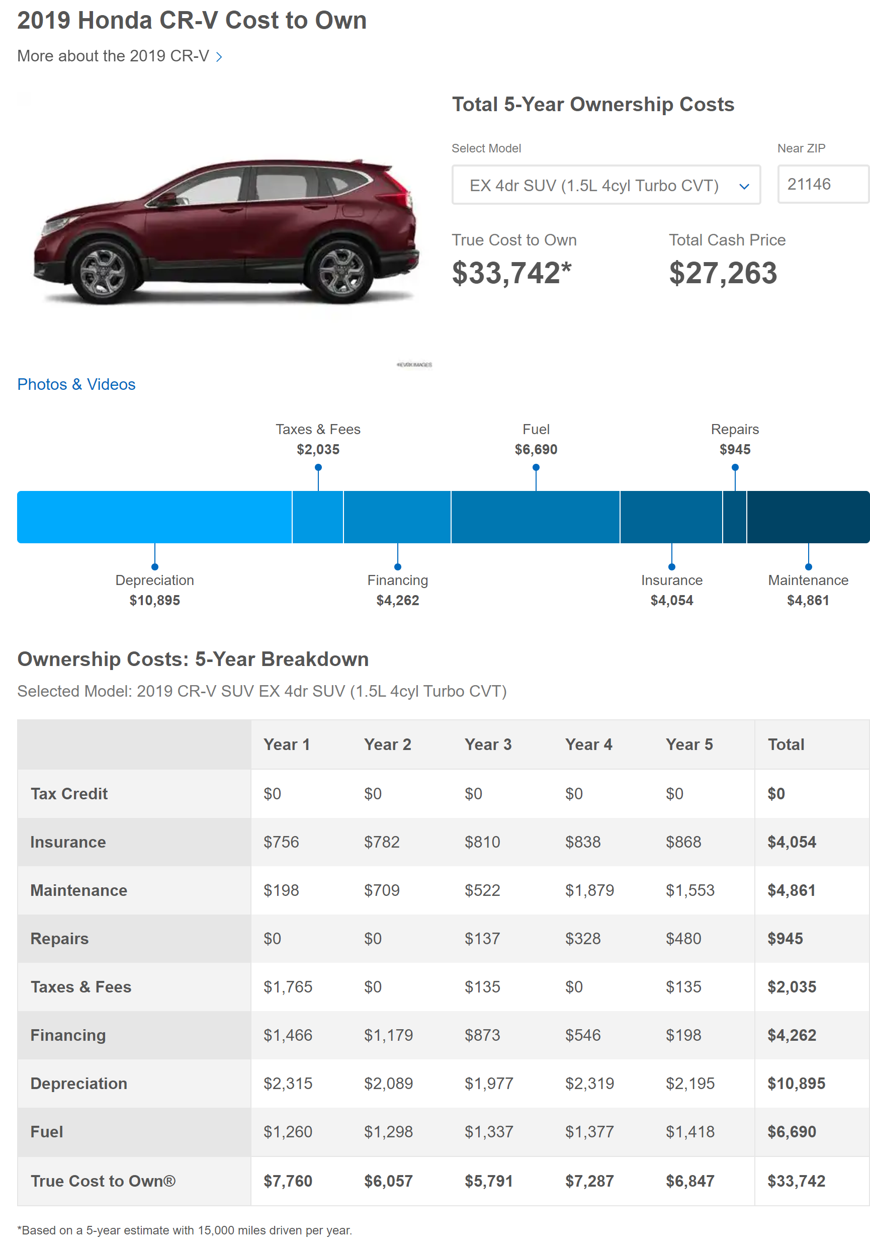Click the Total column header
This screenshot has width=870, height=1246.
pyautogui.click(x=785, y=744)
